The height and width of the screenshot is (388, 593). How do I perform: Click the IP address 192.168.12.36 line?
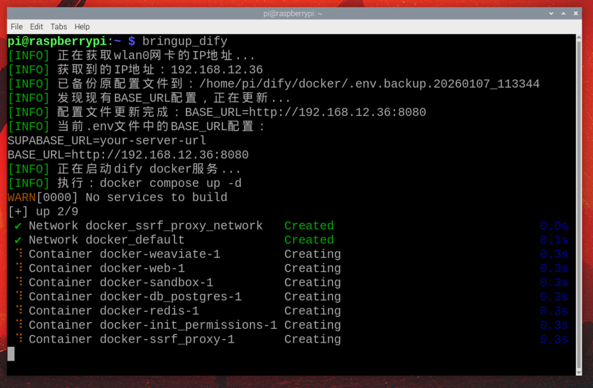[x=135, y=69]
